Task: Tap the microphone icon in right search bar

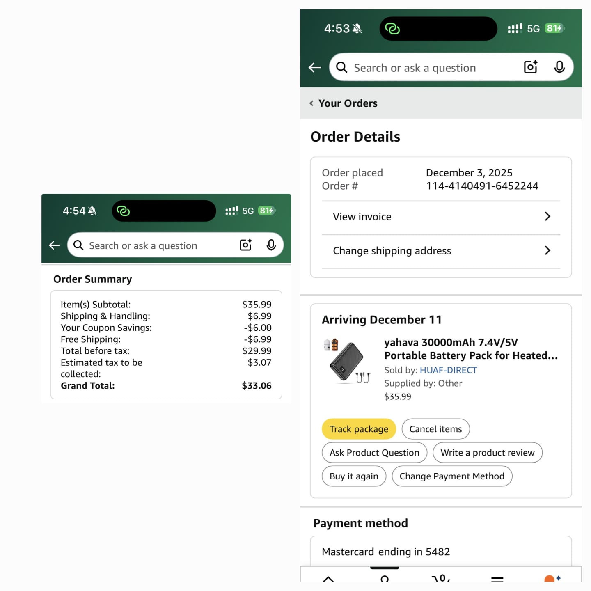Action: (x=559, y=67)
